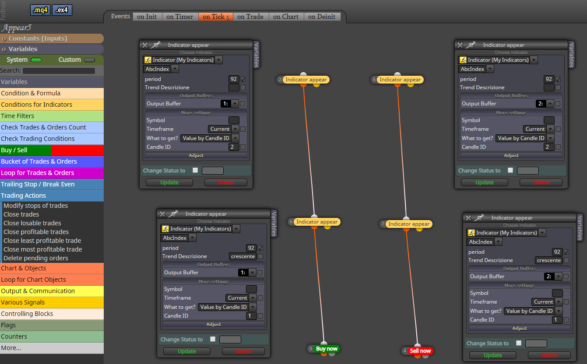
Task: Uncheck period checkbox in Buffer 1:, Candle ID 2 panel
Action: click(x=243, y=79)
